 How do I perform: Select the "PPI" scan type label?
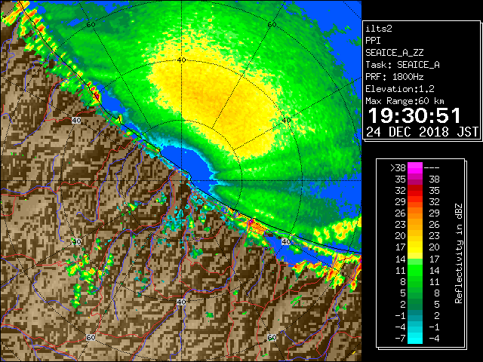tap(373, 41)
